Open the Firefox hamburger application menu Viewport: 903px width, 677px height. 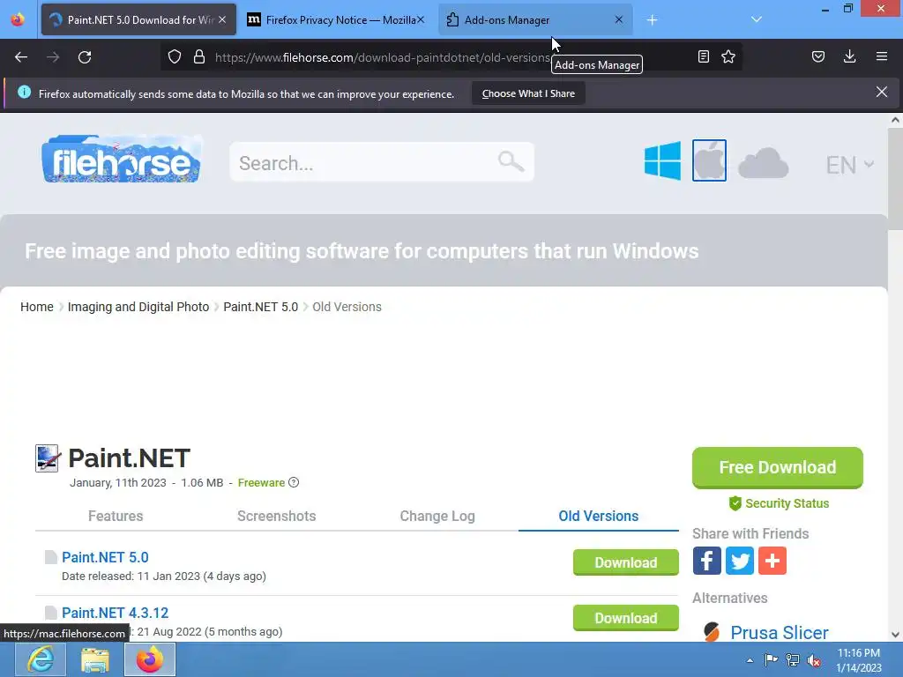882,56
